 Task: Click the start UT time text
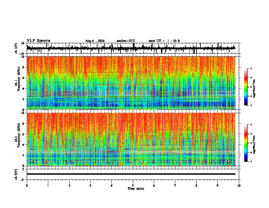pos(164,41)
